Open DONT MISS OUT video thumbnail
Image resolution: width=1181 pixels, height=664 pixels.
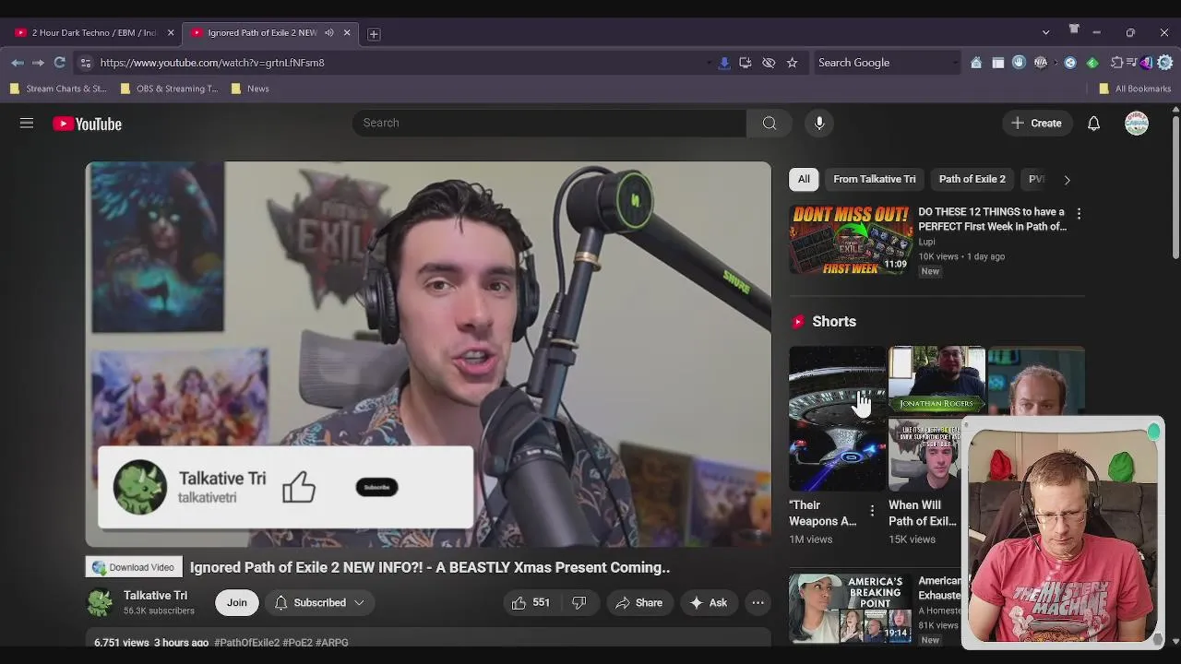(851, 239)
